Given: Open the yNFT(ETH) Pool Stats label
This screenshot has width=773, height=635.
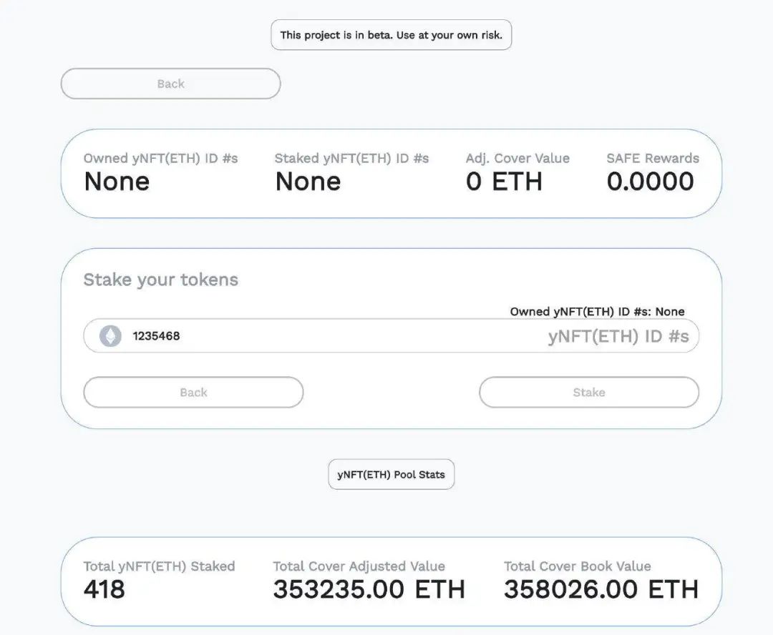Looking at the screenshot, I should click(391, 474).
